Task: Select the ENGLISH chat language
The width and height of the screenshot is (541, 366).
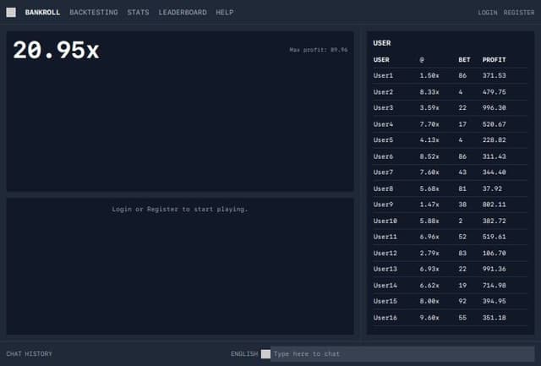Action: point(244,354)
